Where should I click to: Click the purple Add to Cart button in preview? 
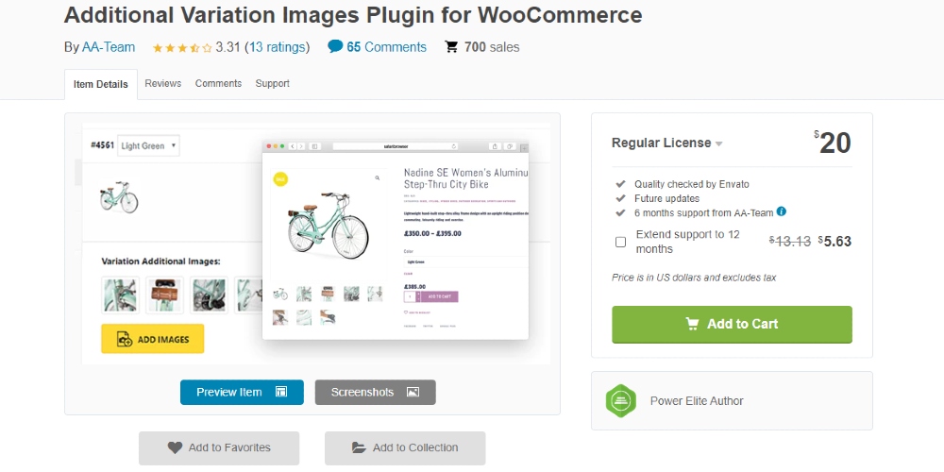click(439, 296)
